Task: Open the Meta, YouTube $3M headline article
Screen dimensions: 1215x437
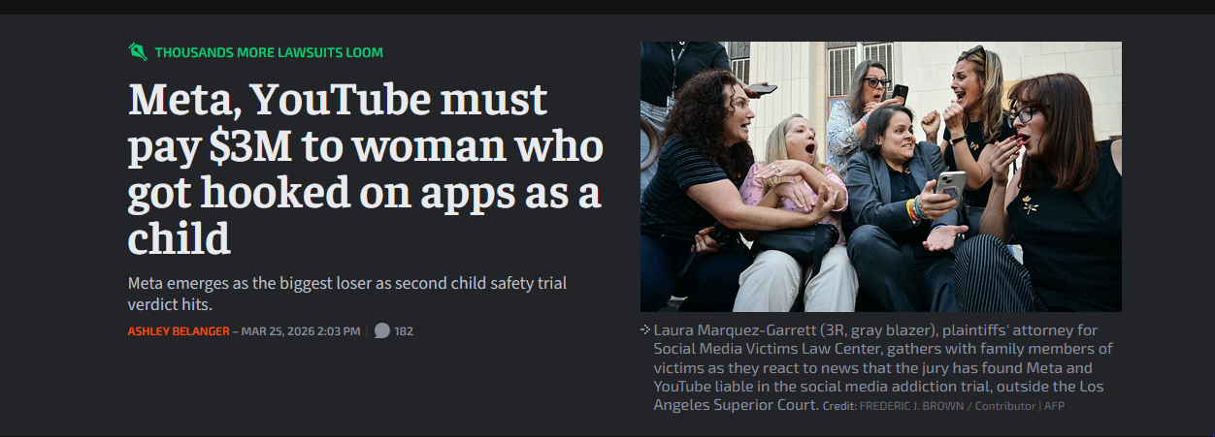Action: (366, 170)
